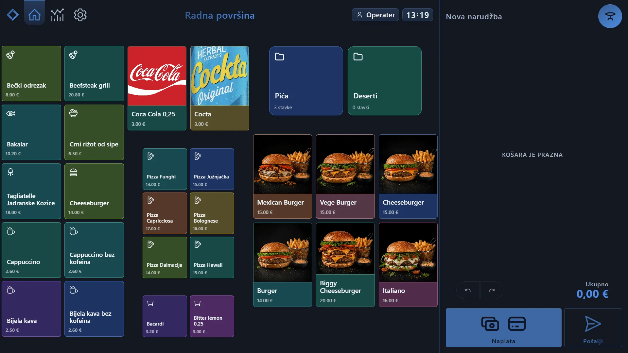Add Crni rižot od sipe

[x=94, y=132]
